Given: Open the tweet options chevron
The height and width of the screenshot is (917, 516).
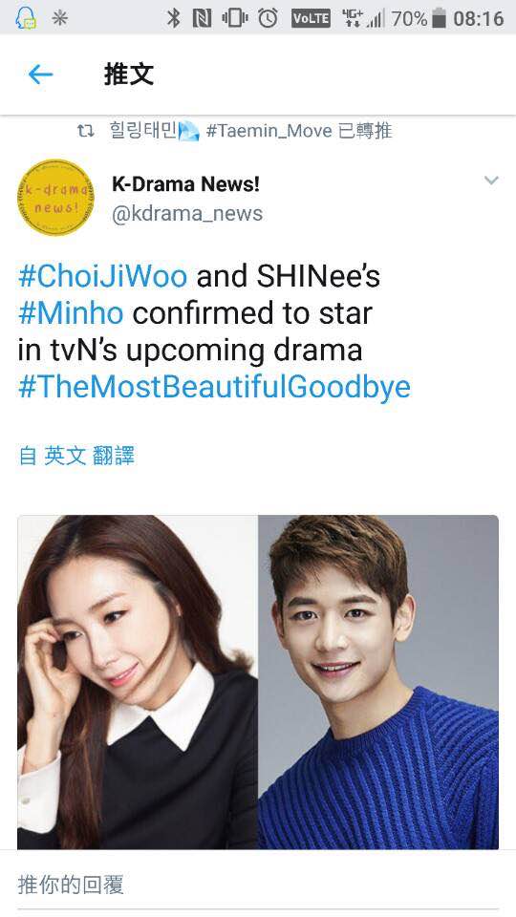Looking at the screenshot, I should point(491,181).
